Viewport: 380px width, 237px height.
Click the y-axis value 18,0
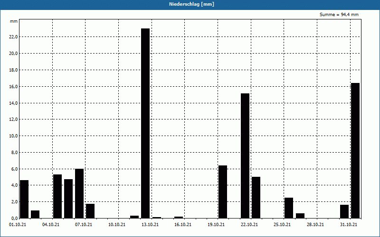click(13, 70)
